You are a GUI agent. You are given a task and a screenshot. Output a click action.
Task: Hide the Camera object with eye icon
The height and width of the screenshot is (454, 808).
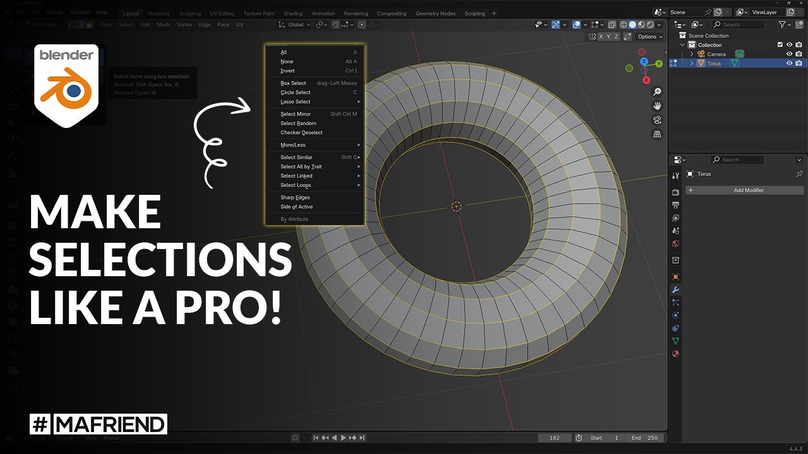[x=789, y=54]
